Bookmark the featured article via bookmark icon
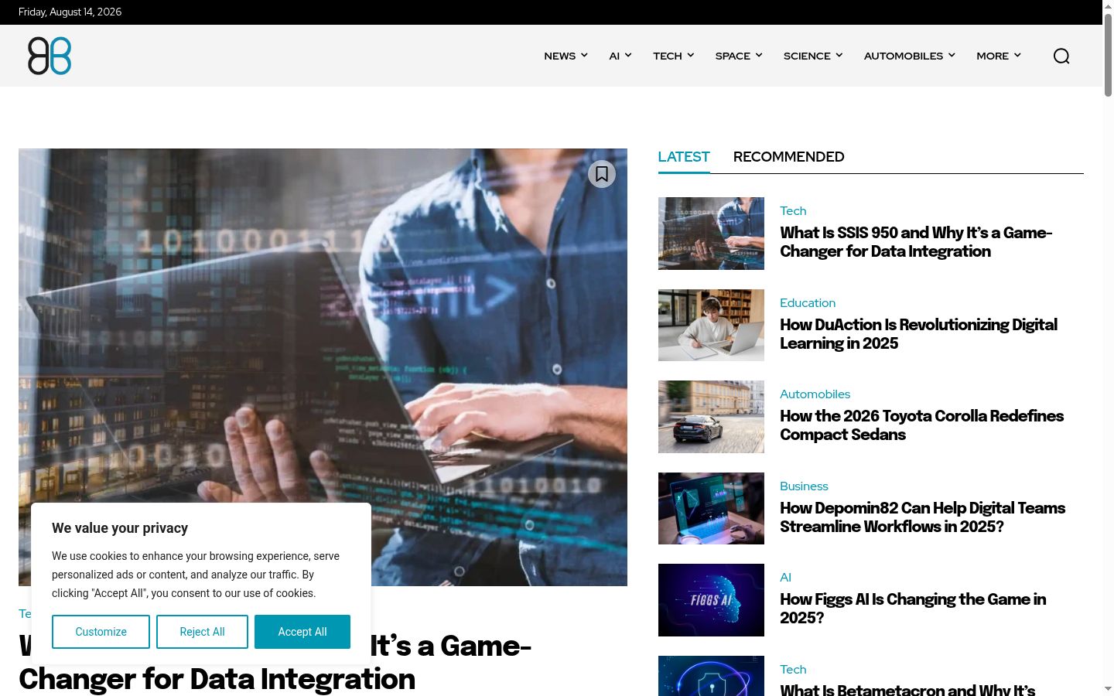 click(602, 174)
